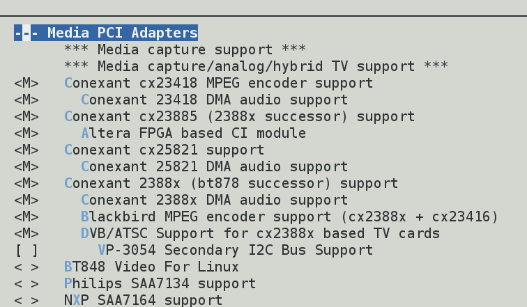Select DVB/ATSC Support for cx2388x TV cards

click(260, 233)
